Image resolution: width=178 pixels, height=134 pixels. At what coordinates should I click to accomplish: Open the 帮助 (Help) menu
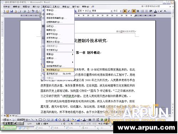coord(85,7)
